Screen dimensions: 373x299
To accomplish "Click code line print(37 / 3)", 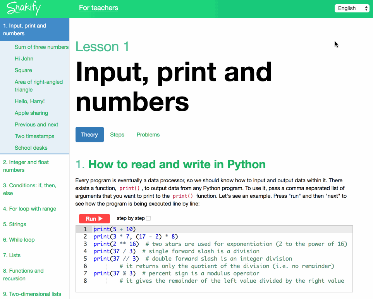I will point(114,251).
